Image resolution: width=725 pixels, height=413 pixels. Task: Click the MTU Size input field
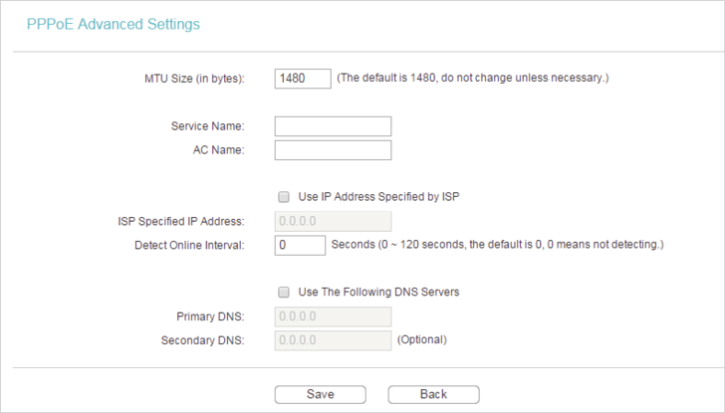point(303,79)
